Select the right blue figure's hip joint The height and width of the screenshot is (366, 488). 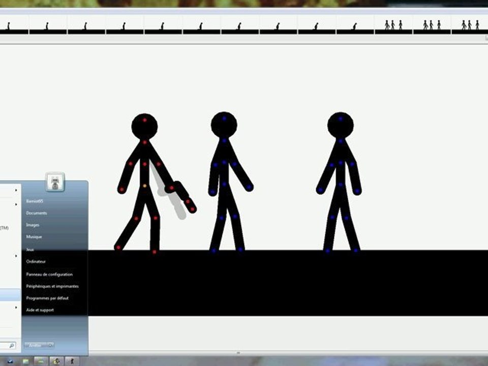(341, 185)
